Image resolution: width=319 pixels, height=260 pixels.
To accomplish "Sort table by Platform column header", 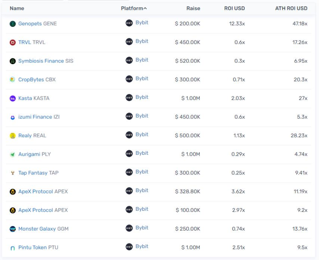I will tap(134, 8).
